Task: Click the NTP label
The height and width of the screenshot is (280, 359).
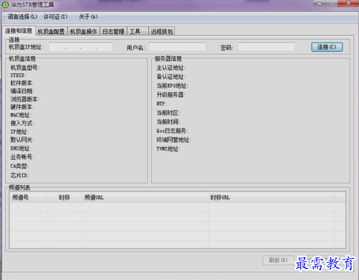Action: pyautogui.click(x=161, y=104)
